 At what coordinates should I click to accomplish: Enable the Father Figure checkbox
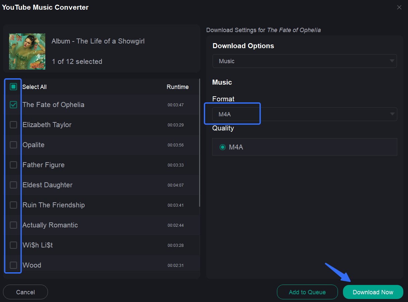(x=13, y=165)
